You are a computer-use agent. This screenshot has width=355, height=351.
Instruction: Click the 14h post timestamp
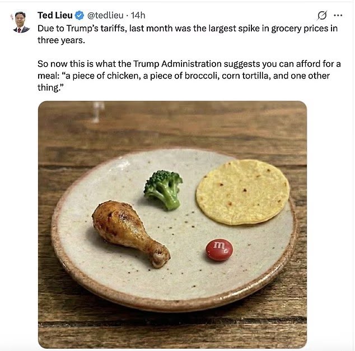click(x=138, y=15)
